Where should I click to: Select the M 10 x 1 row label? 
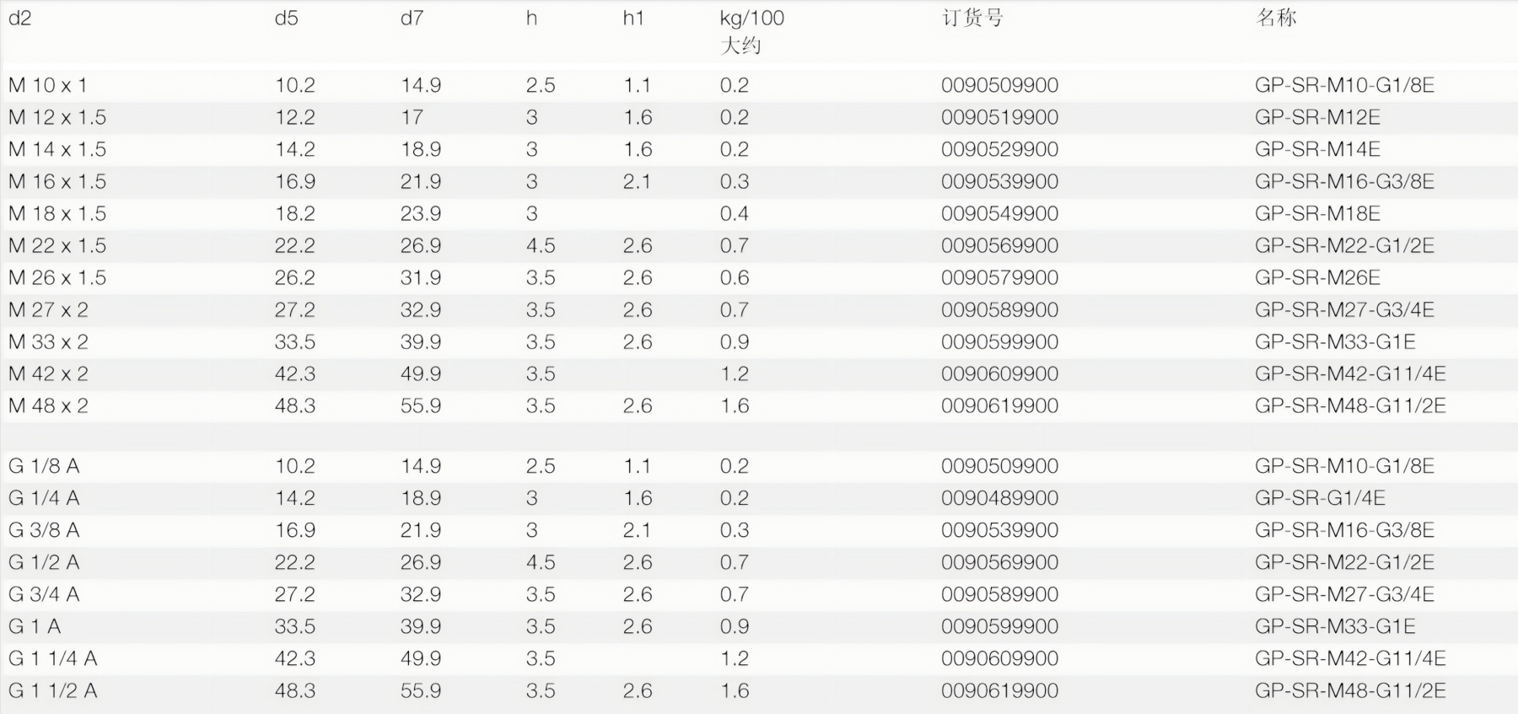coord(47,85)
